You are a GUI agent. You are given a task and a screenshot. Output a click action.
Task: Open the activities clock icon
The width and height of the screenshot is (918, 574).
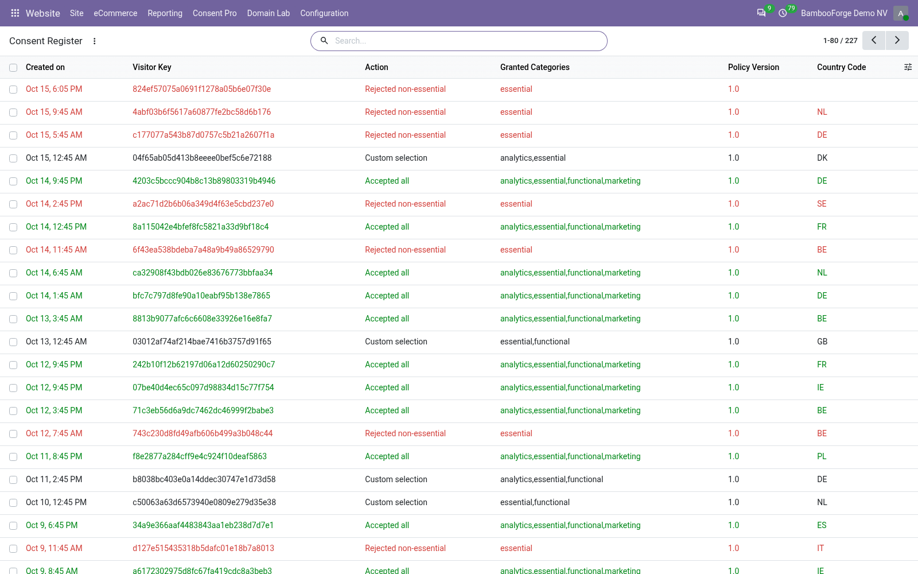pos(783,13)
